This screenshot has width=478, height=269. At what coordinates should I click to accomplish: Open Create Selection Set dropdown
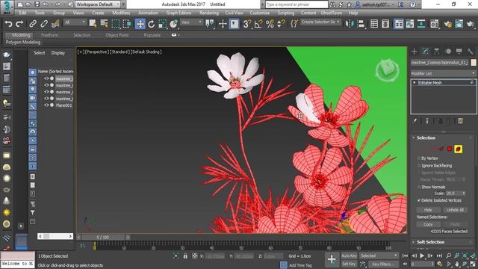[320, 22]
